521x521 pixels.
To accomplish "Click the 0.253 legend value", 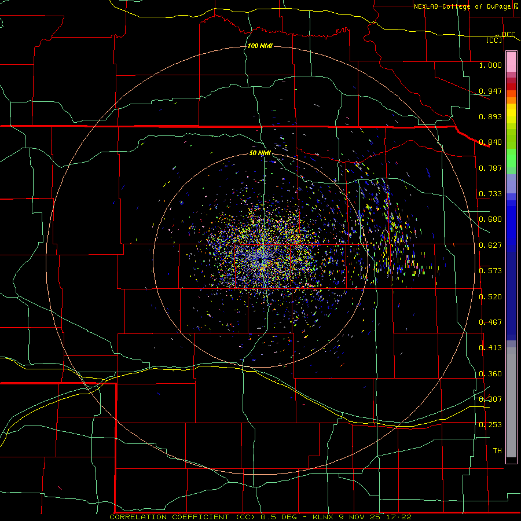I will (490, 425).
